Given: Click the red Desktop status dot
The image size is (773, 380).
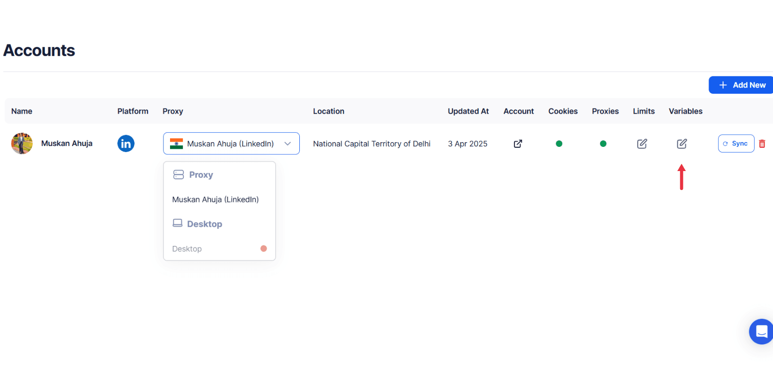Looking at the screenshot, I should click(x=264, y=249).
